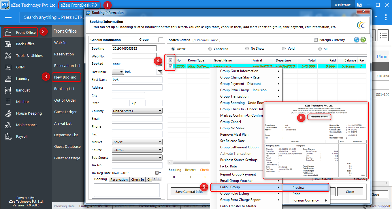392x209 pixels.
Task: Select the No Show radio button
Action: [x=247, y=48]
